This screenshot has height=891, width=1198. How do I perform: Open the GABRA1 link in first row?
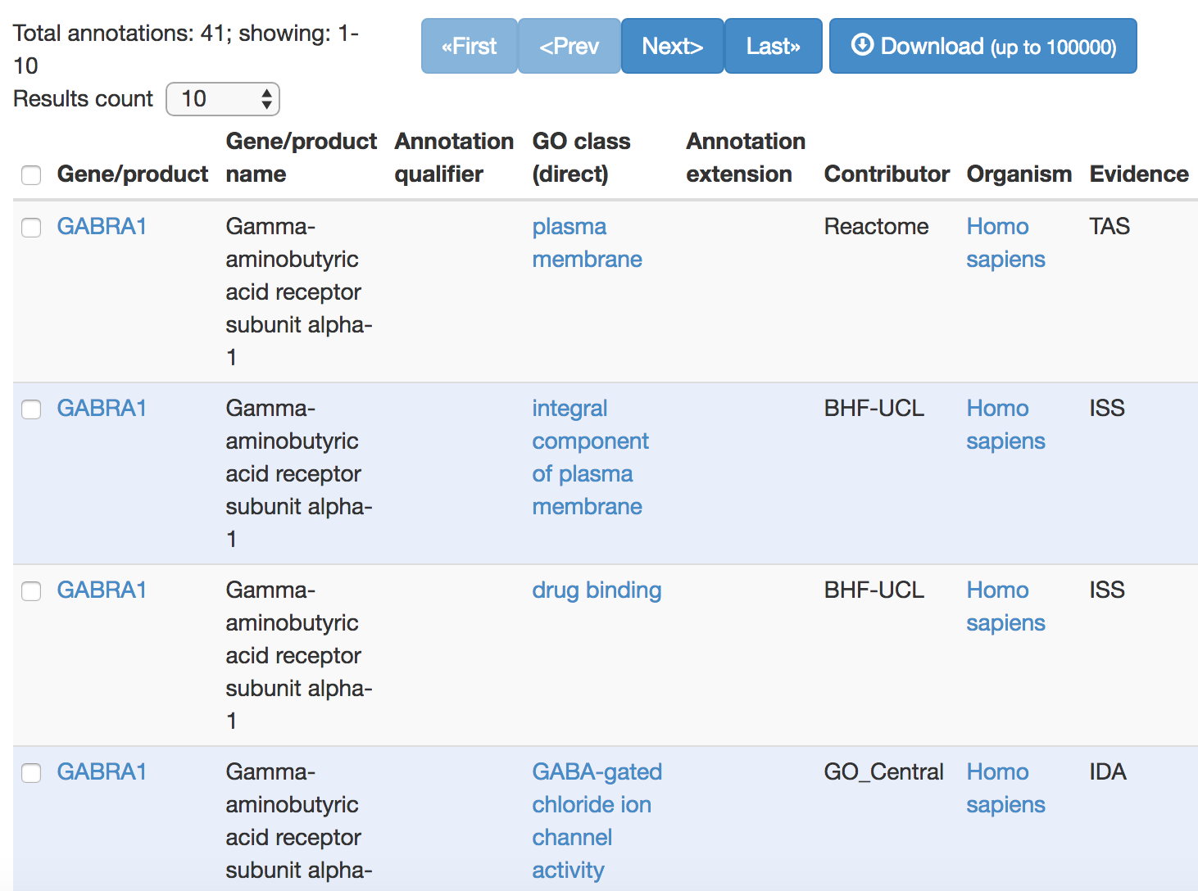pyautogui.click(x=102, y=226)
